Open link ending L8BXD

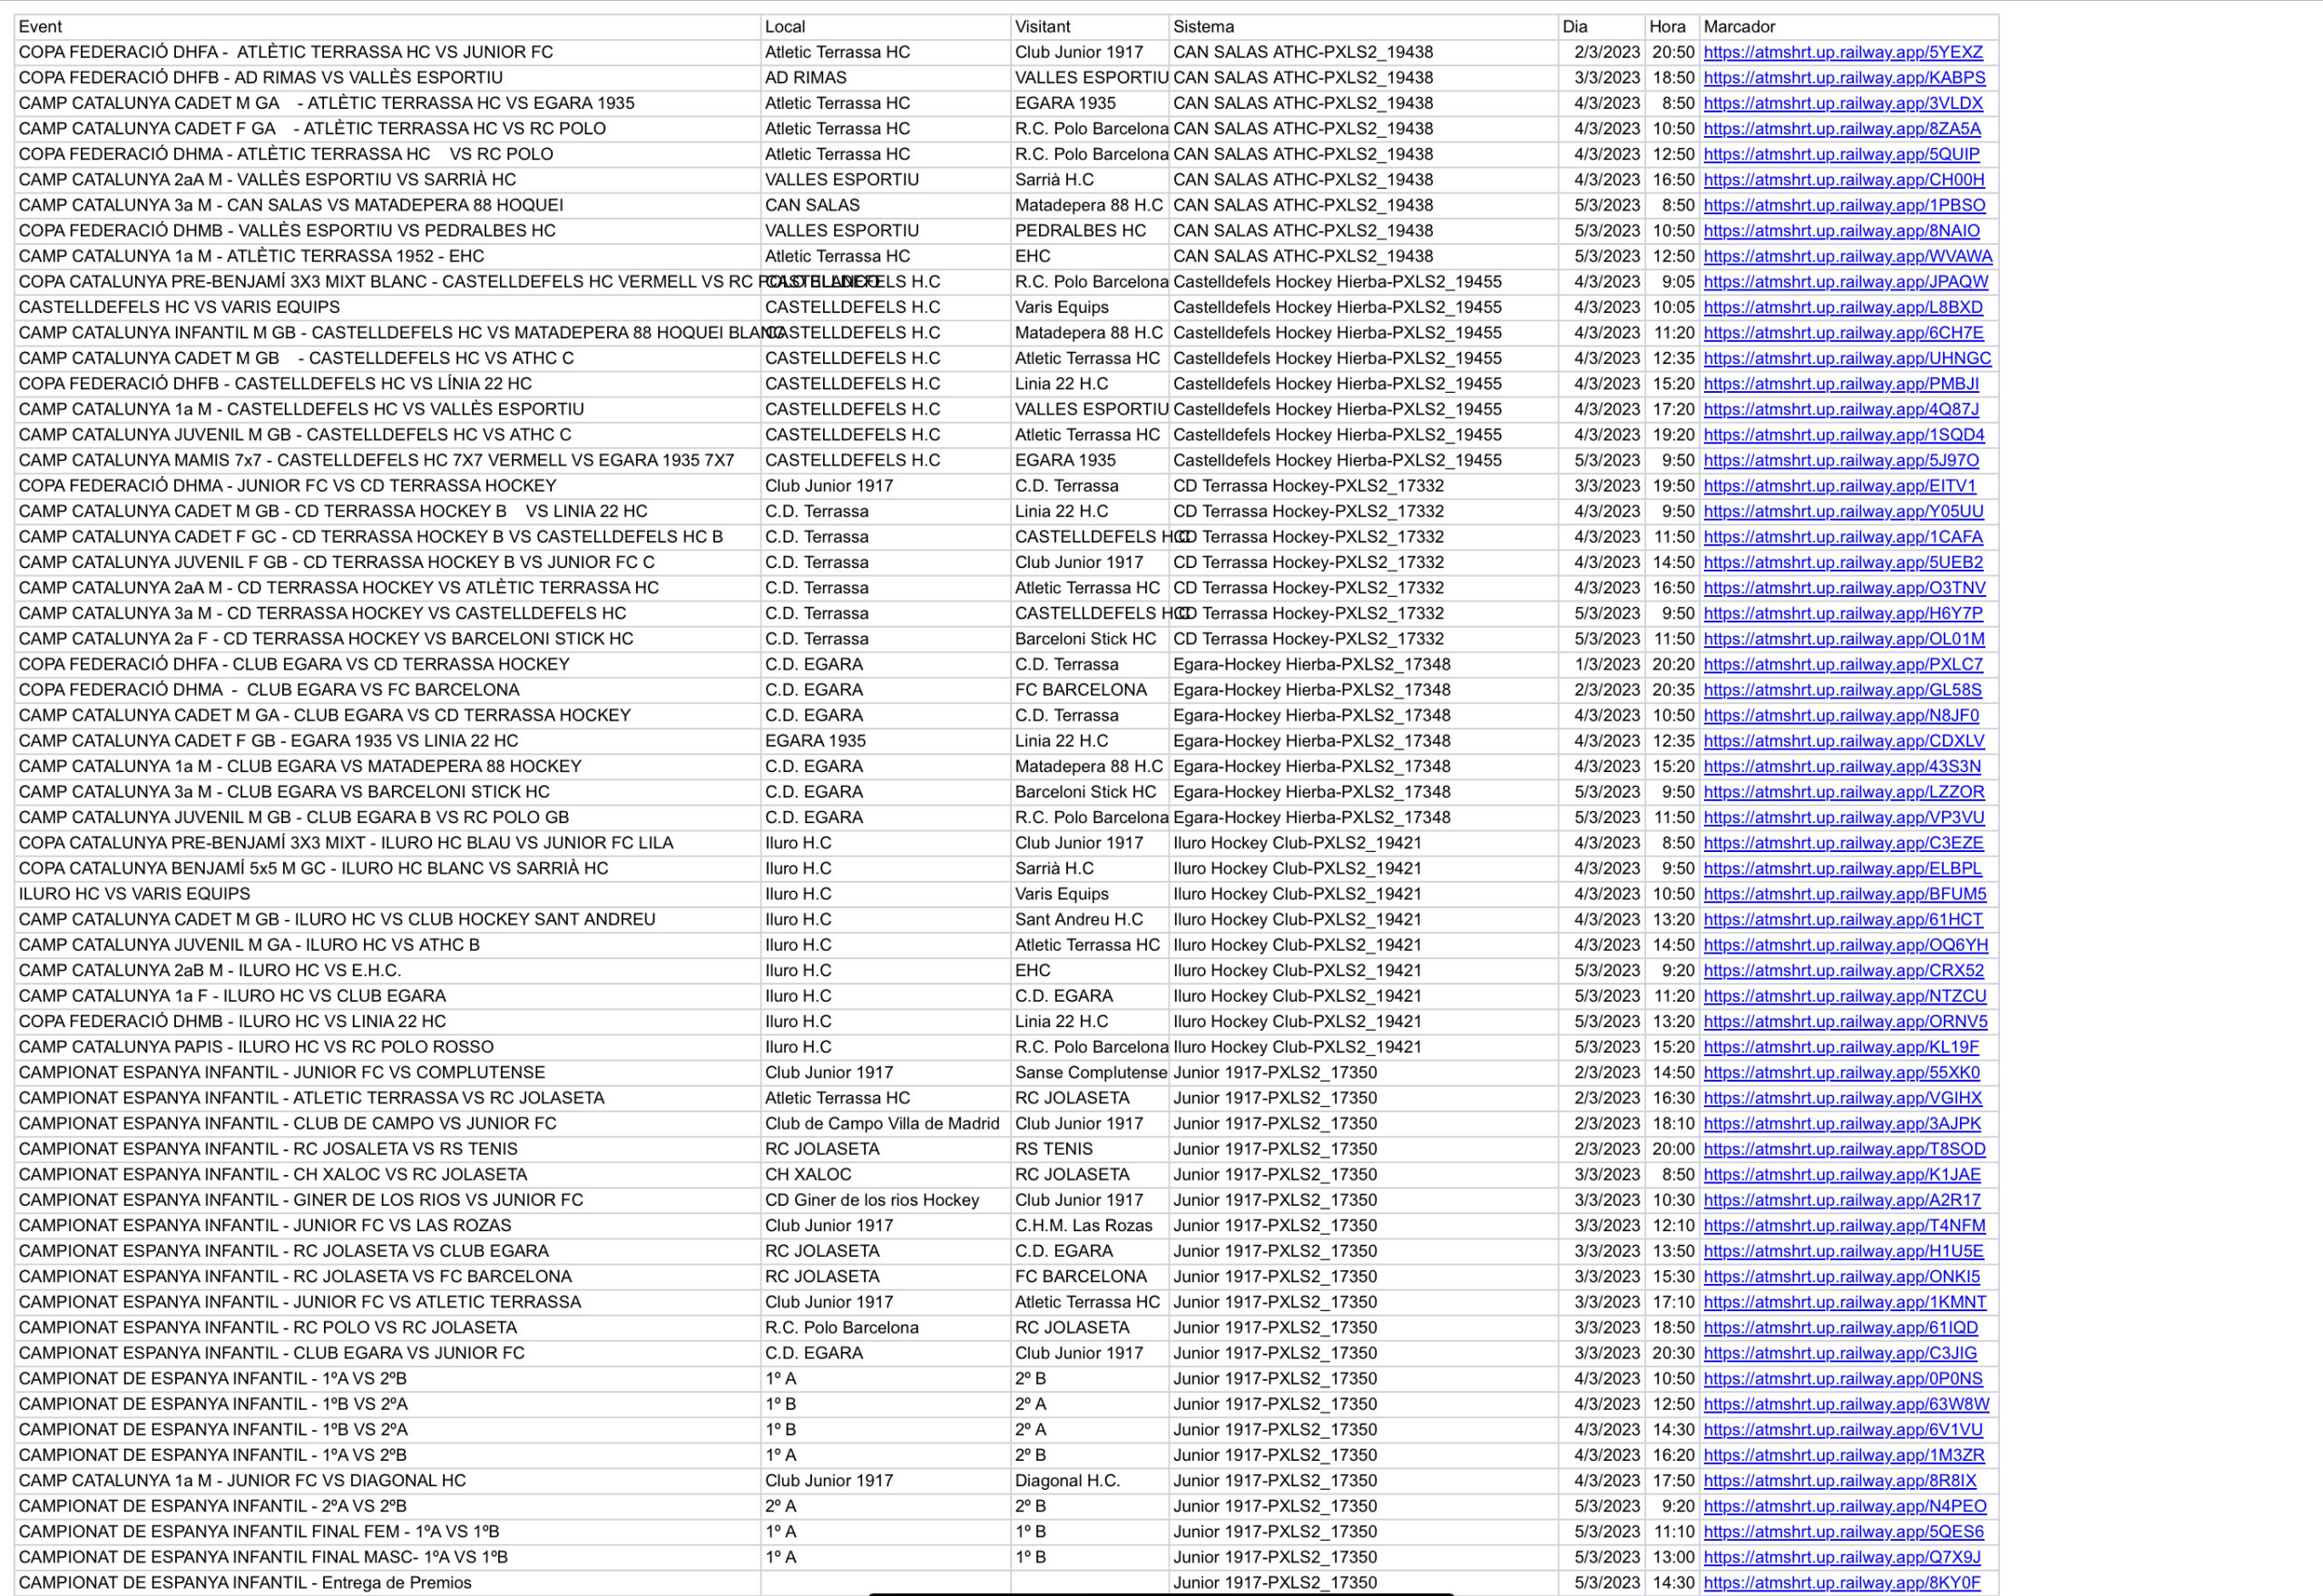point(1843,307)
